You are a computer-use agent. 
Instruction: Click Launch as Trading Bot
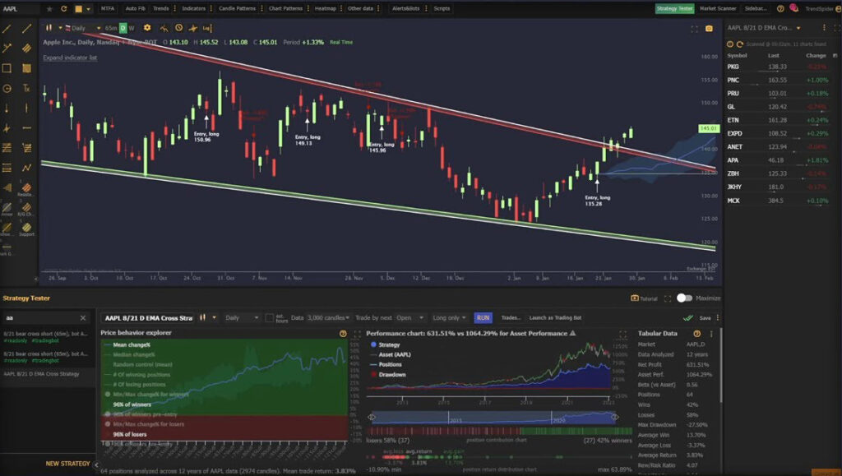tap(555, 317)
